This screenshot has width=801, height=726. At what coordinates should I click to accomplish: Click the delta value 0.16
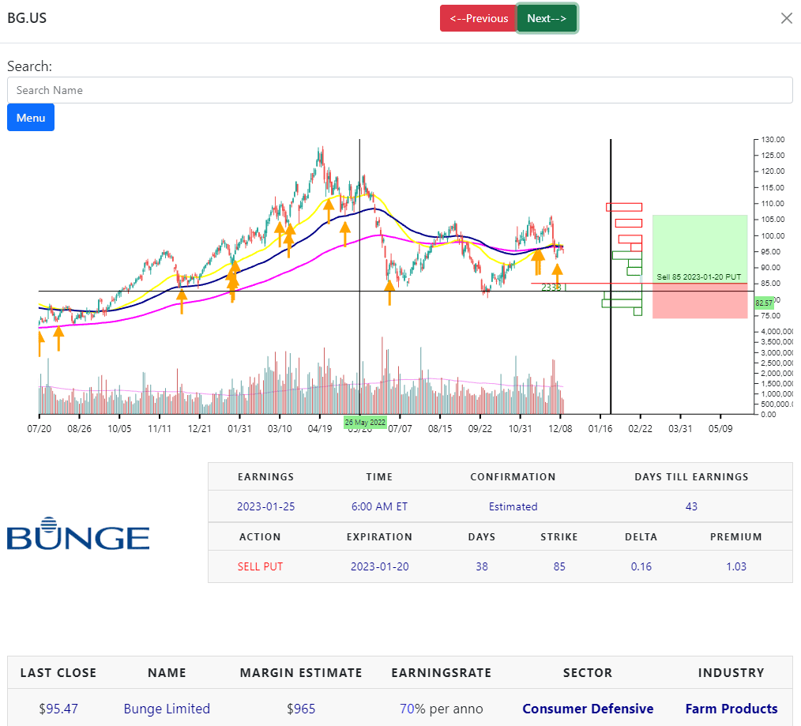[641, 566]
